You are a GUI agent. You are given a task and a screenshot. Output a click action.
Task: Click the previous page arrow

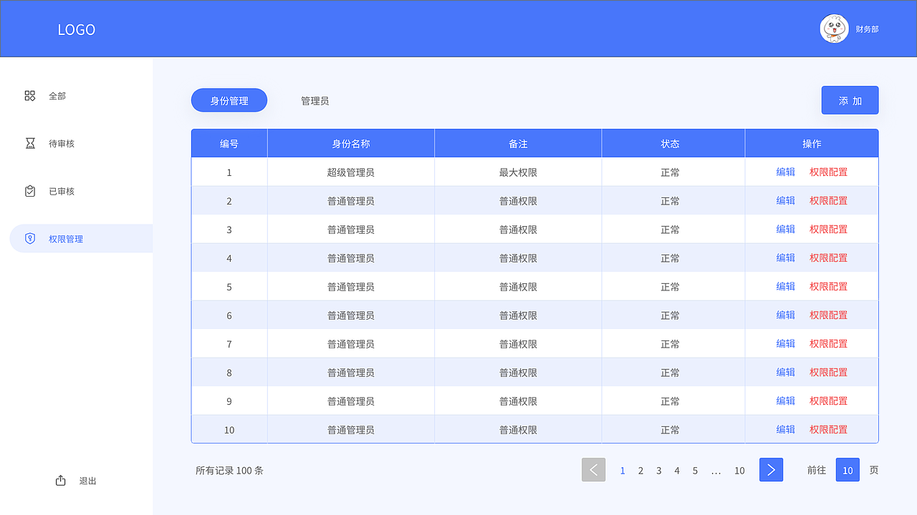pos(593,470)
